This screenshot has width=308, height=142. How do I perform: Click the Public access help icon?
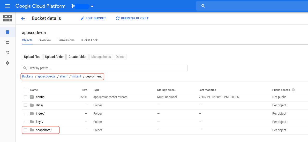[x=293, y=90]
